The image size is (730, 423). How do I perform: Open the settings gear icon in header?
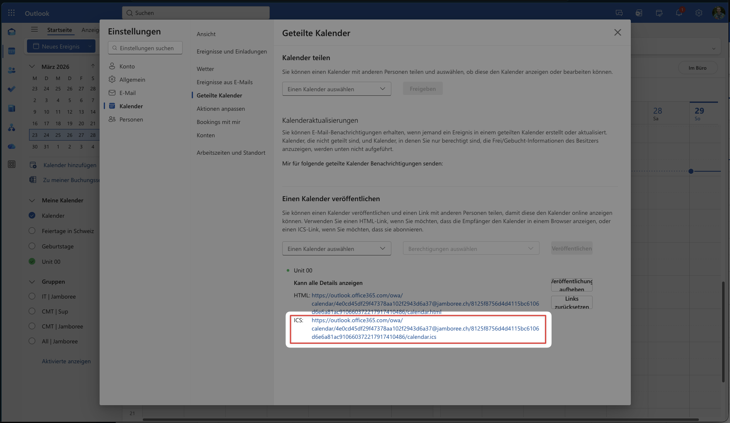699,13
